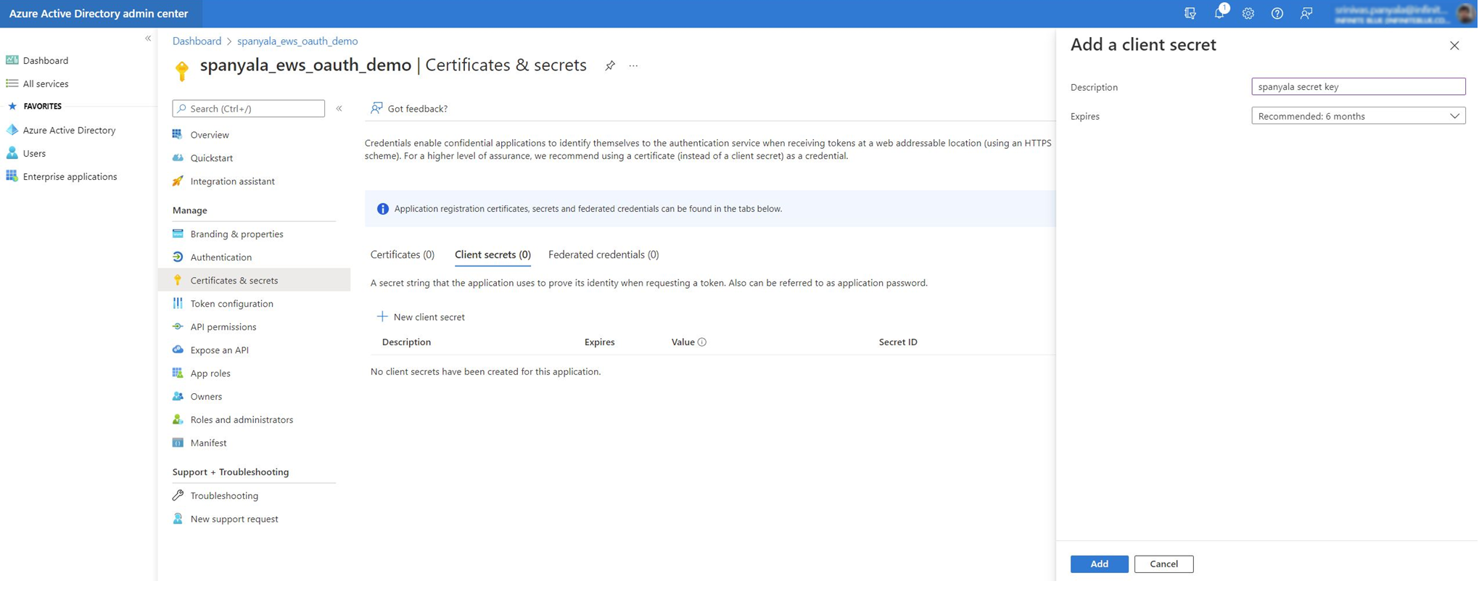This screenshot has height=589, width=1479.
Task: Click the blue info icon in banner
Action: point(382,209)
